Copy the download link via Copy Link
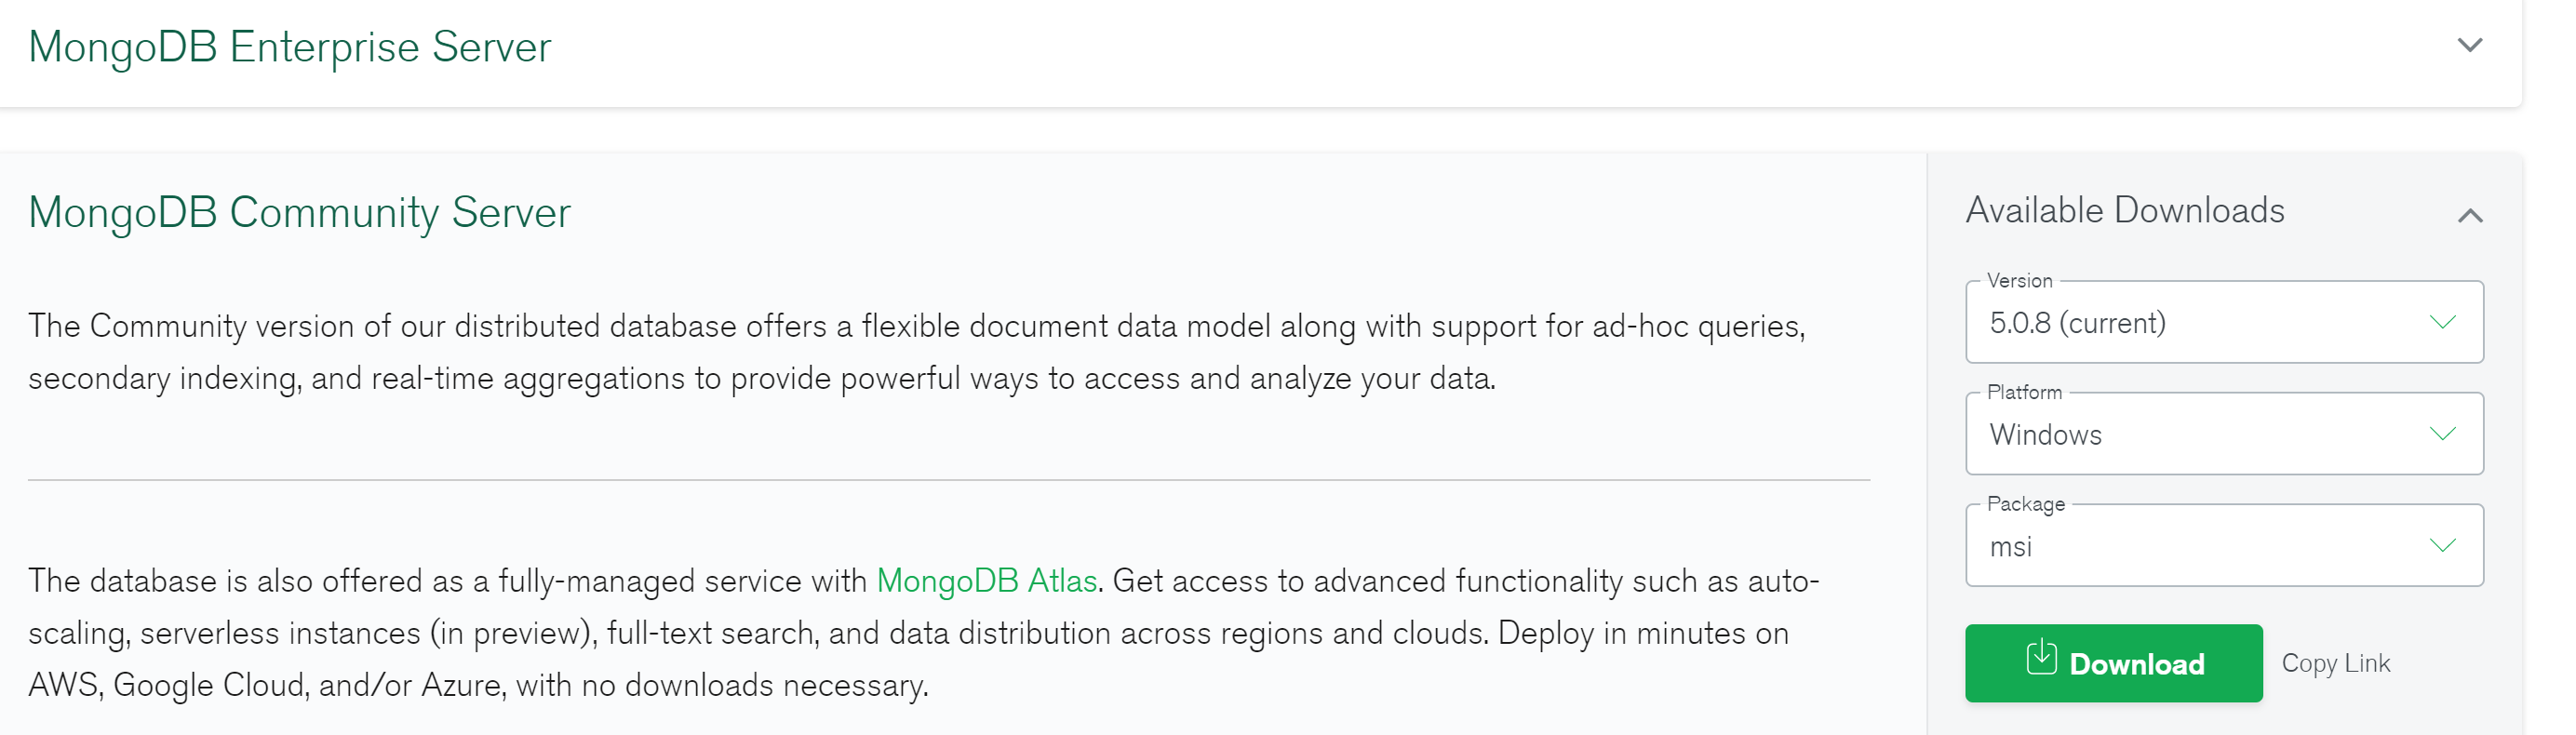 [2335, 663]
